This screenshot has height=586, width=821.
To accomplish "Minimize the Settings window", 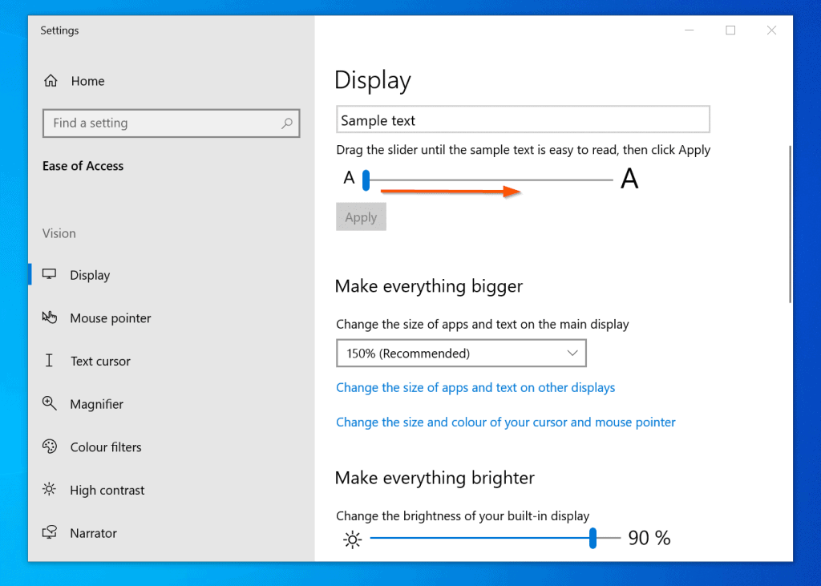I will tap(689, 30).
